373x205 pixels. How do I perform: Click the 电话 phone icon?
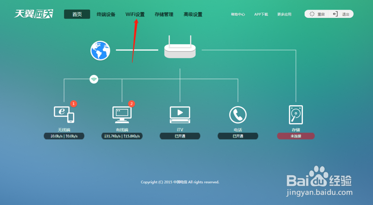point(238,115)
